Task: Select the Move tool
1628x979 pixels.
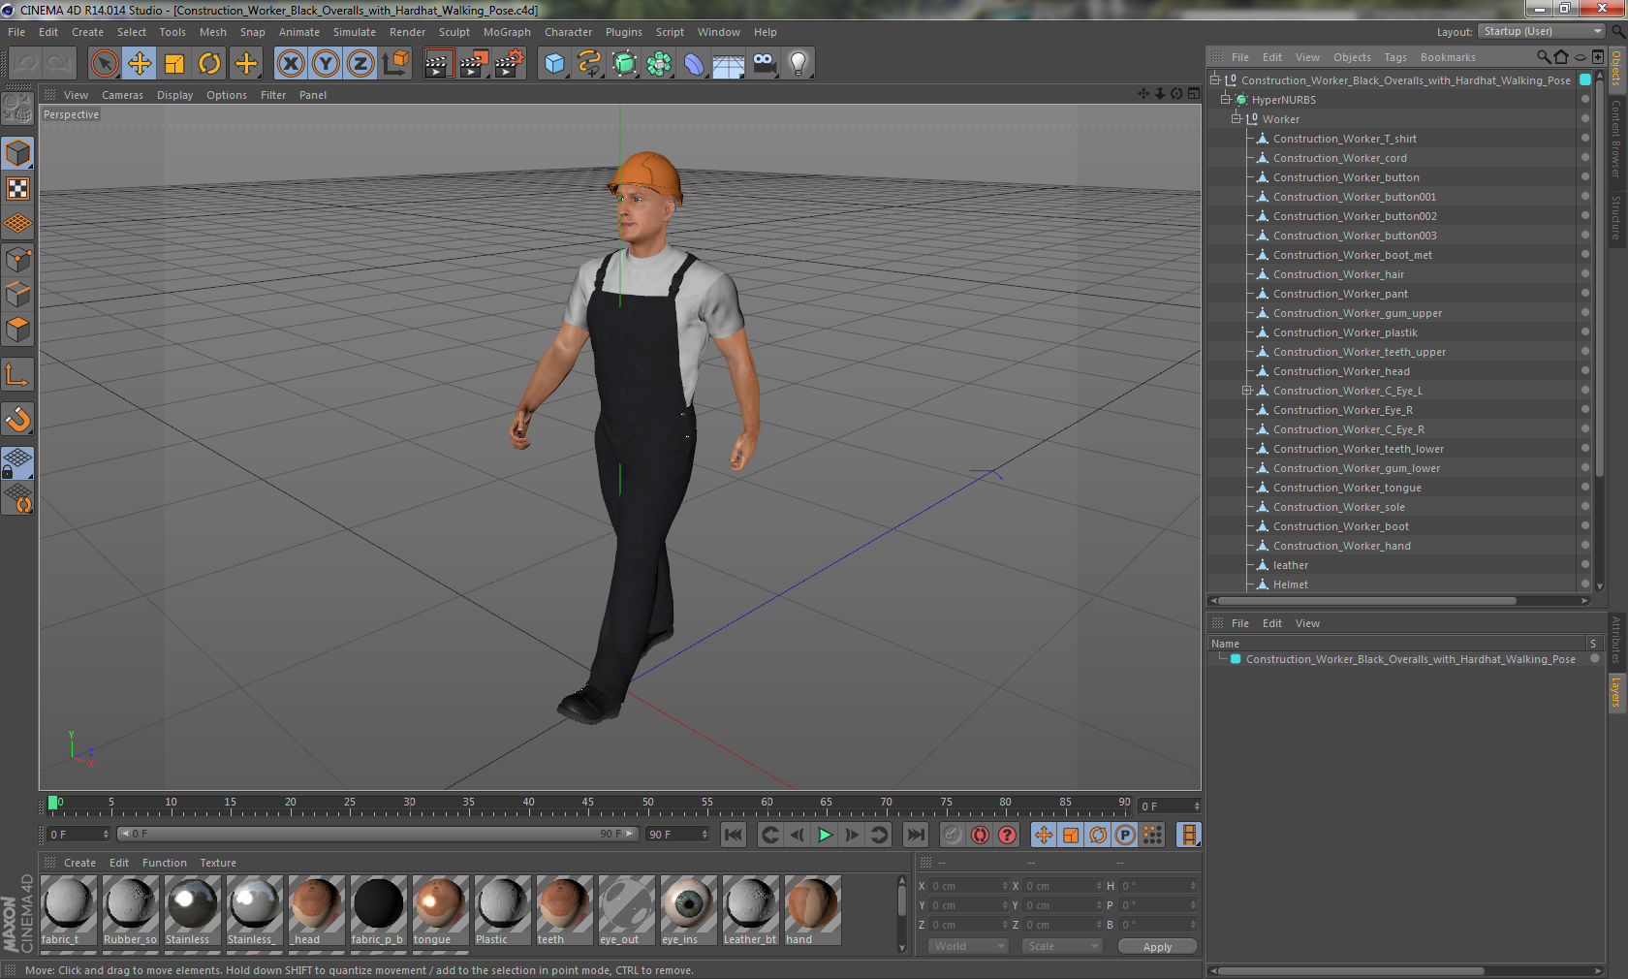Action: [140, 62]
